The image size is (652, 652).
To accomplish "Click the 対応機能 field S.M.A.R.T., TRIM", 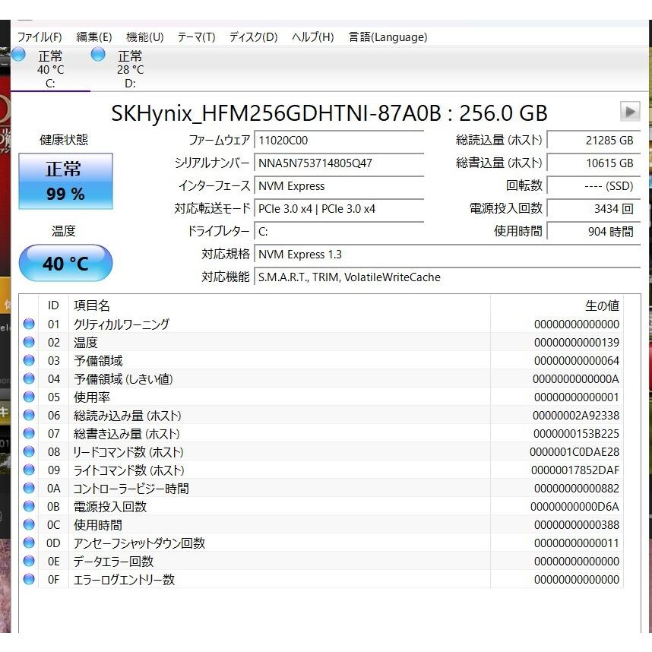I will click(447, 277).
